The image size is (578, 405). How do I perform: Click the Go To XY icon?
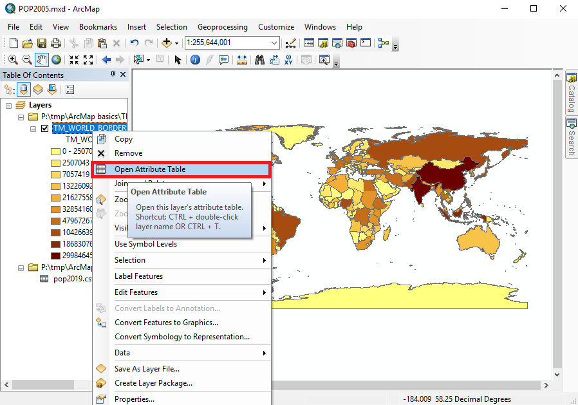288,60
